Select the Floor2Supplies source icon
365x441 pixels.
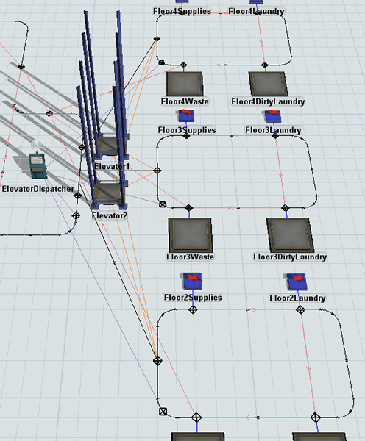[x=193, y=281]
